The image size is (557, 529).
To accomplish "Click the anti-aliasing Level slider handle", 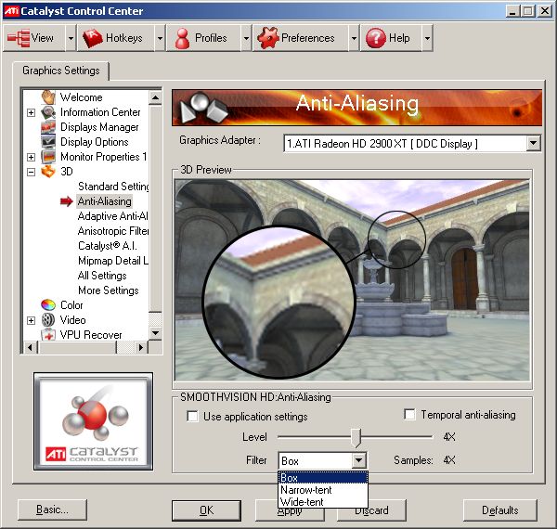I will tap(356, 437).
